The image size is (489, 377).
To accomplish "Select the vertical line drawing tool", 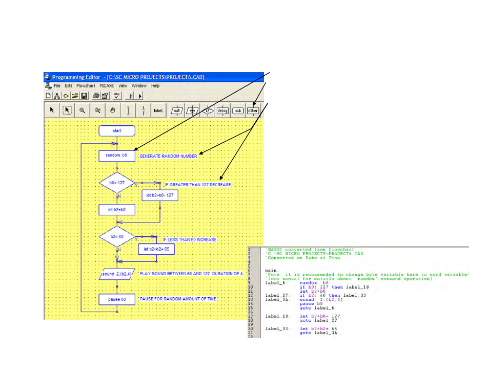I will (128, 110).
